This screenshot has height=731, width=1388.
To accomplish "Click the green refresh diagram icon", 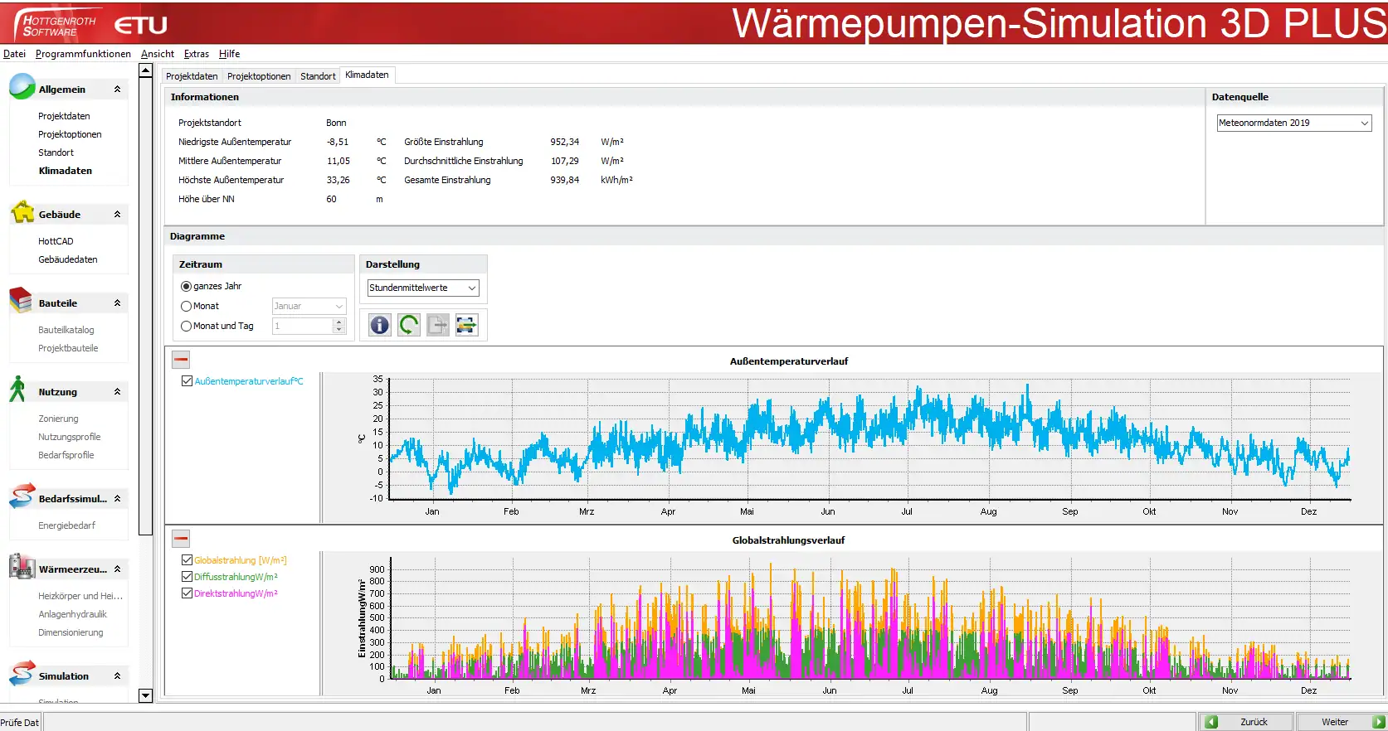I will [x=408, y=325].
